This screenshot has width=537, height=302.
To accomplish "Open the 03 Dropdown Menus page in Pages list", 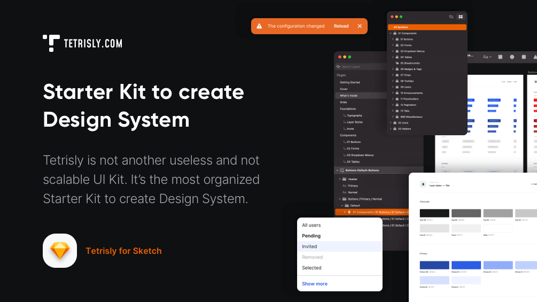I will (x=360, y=155).
